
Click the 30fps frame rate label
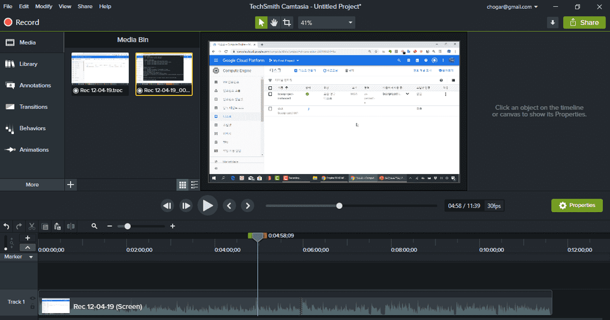(494, 206)
